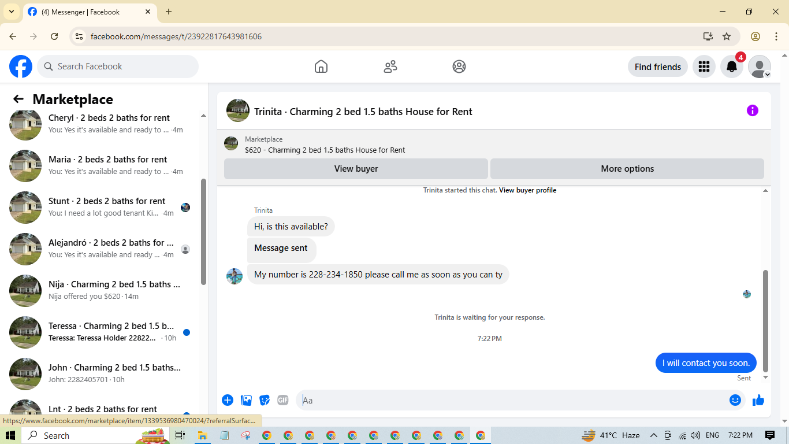Open the taskbar clock showing 7:22 PM

tap(740, 435)
